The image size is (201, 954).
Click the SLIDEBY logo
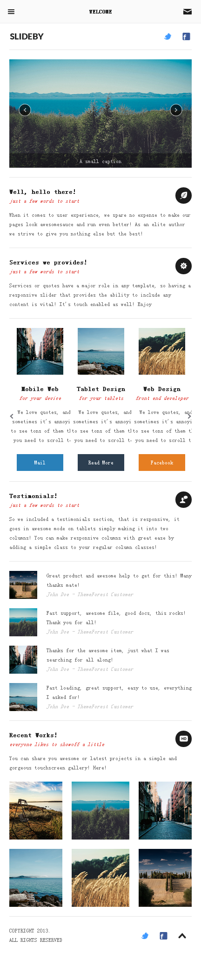pyautogui.click(x=27, y=36)
